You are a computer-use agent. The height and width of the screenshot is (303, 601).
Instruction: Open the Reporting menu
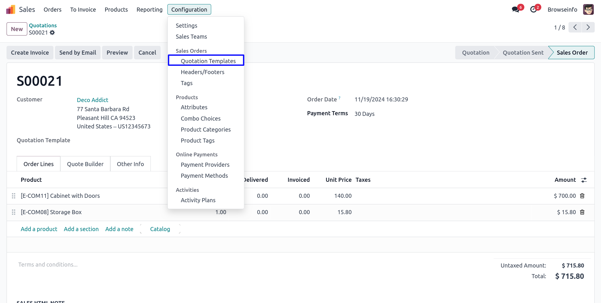(x=149, y=10)
